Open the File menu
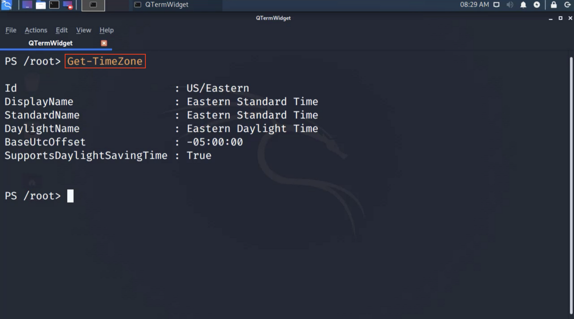This screenshot has height=319, width=574. pyautogui.click(x=11, y=30)
